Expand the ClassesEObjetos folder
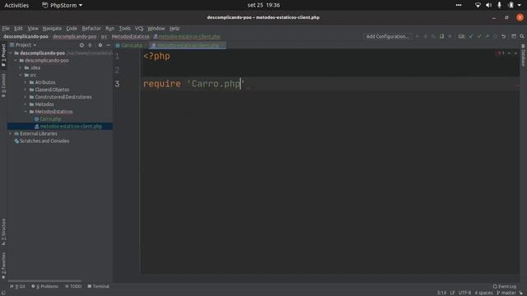This screenshot has width=527, height=296. pyautogui.click(x=26, y=90)
